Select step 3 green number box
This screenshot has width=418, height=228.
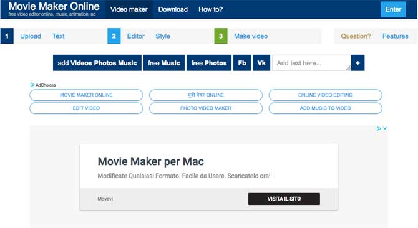click(x=221, y=36)
